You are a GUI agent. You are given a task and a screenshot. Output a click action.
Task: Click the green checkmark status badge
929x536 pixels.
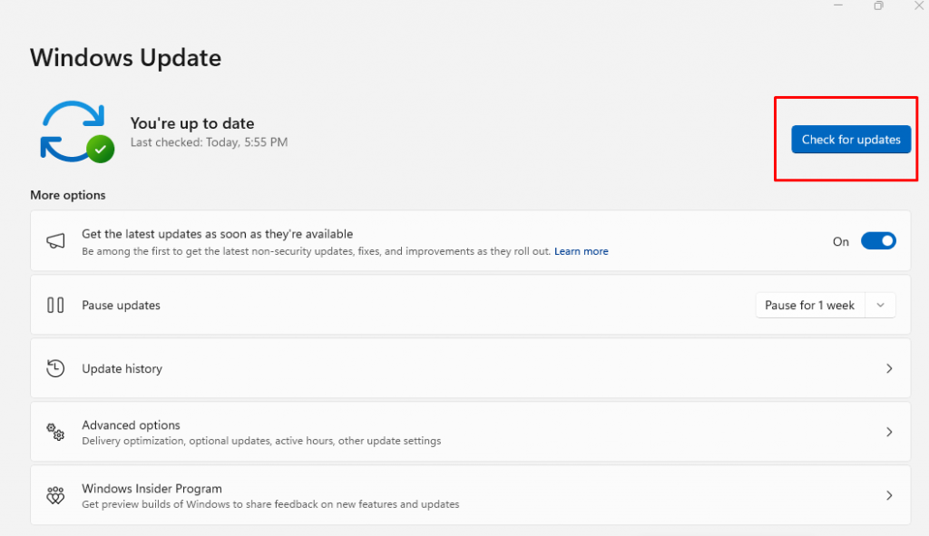tap(100, 149)
